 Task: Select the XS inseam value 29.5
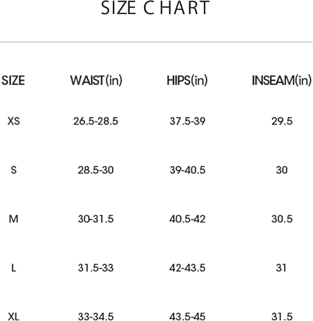pyautogui.click(x=282, y=121)
